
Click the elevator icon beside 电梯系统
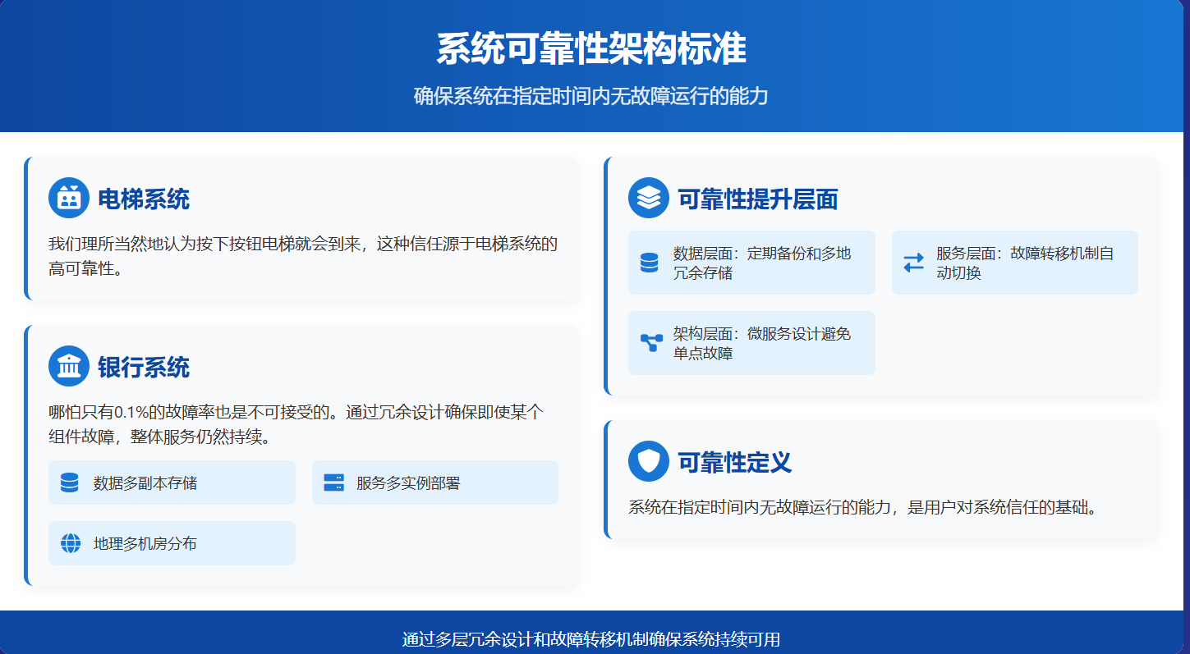69,198
